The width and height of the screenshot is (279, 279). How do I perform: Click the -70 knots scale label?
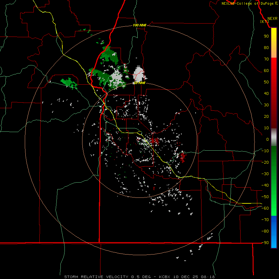(x=265, y=219)
